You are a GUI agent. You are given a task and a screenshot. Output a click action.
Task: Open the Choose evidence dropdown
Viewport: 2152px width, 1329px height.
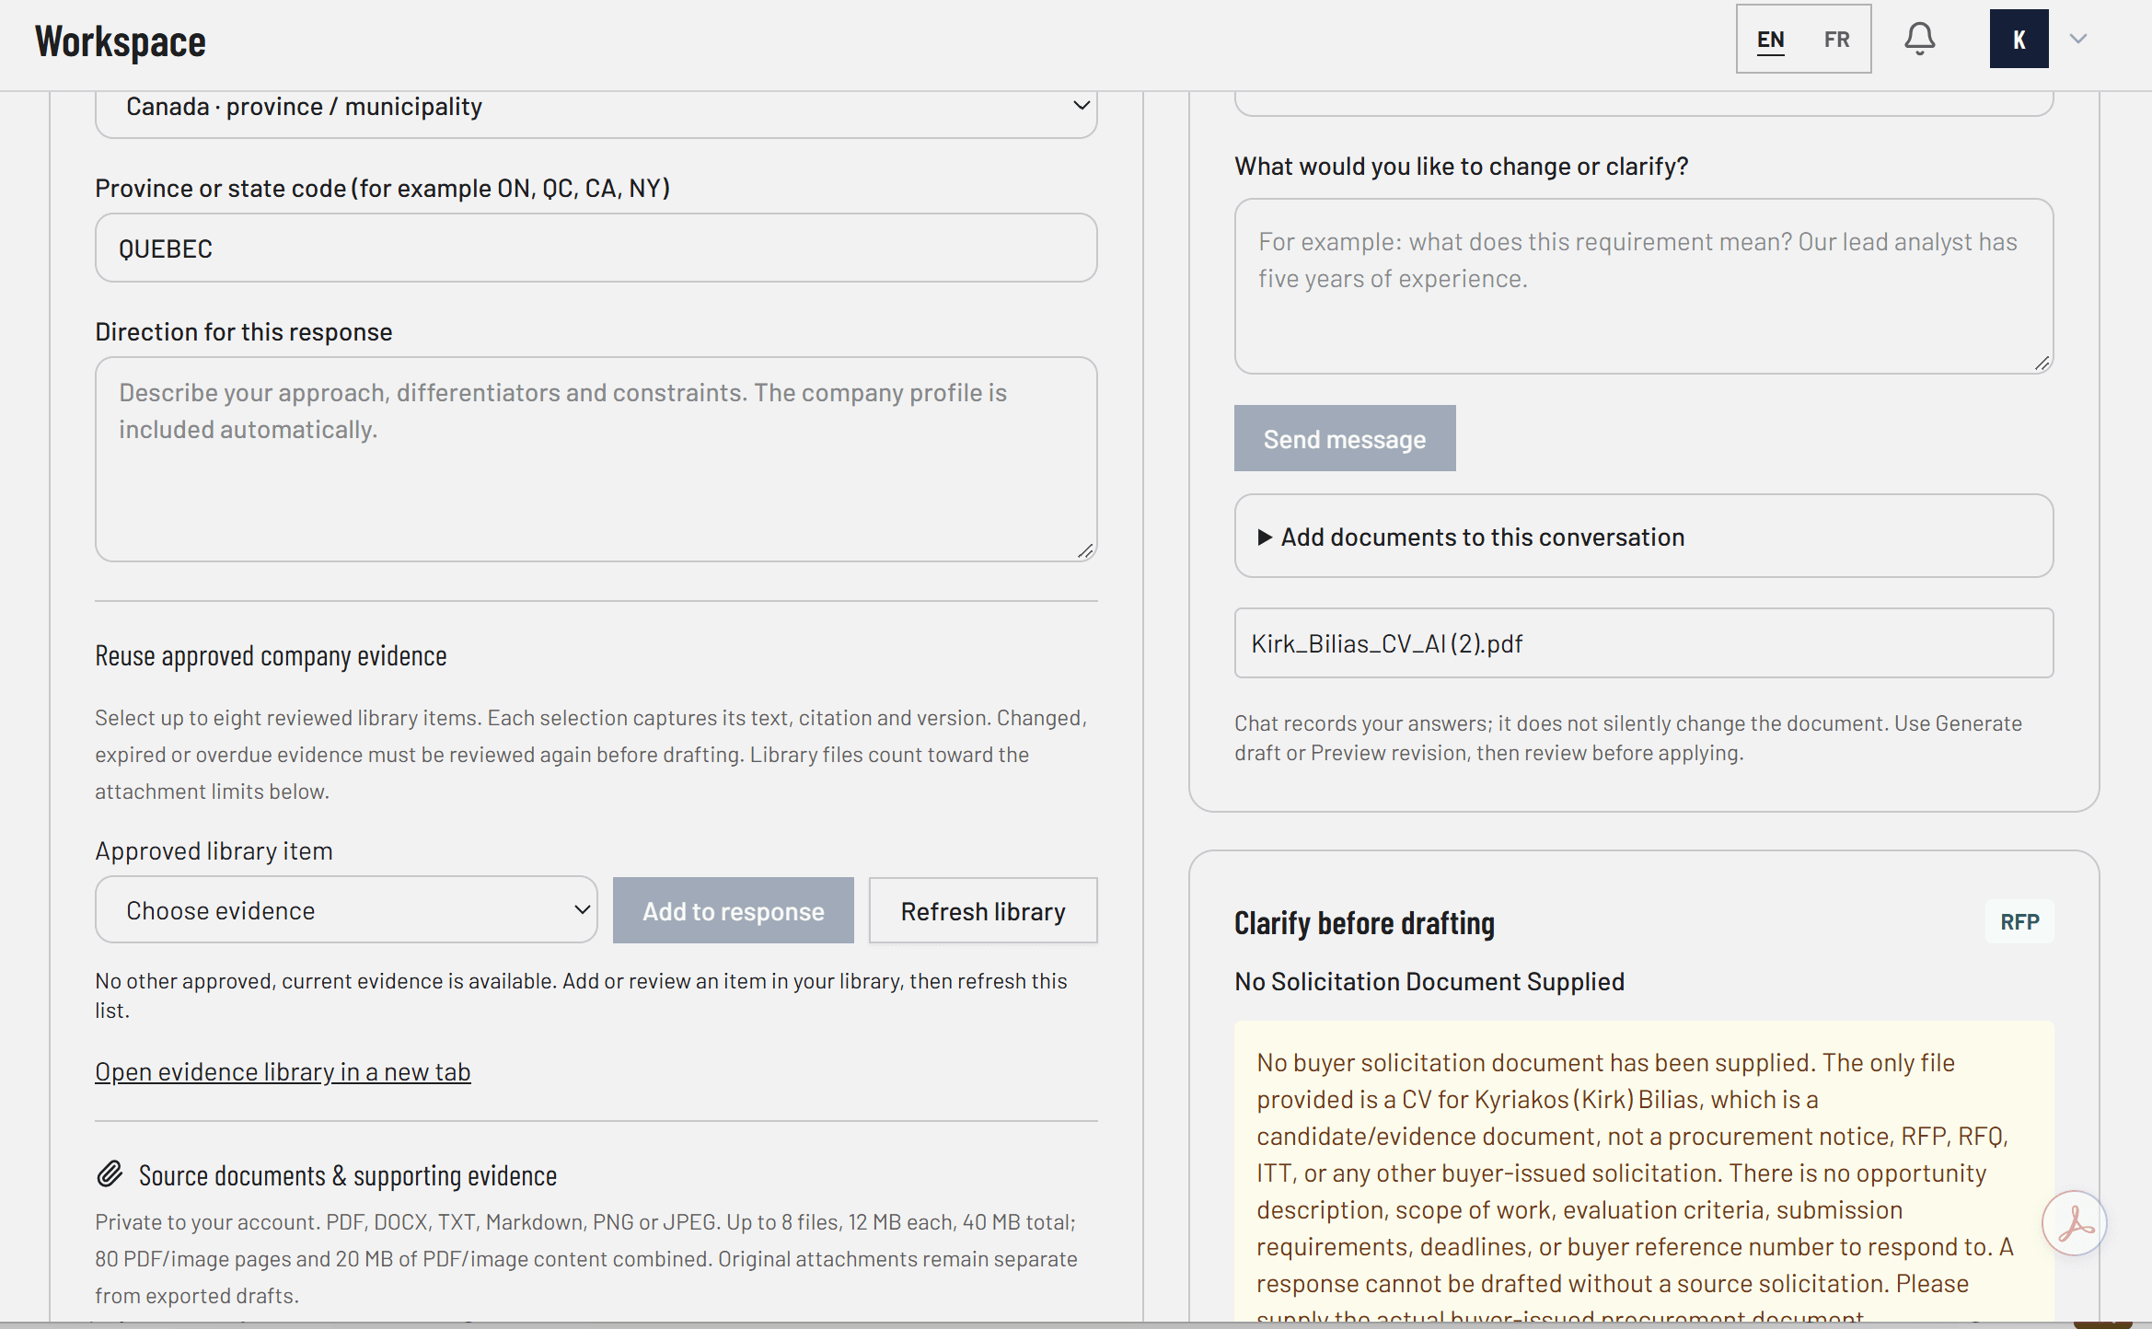346,910
